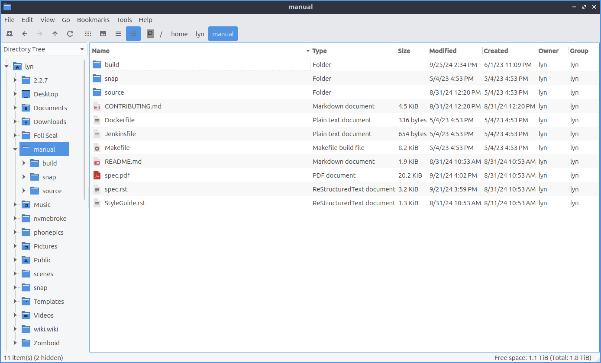Click the lyn path button
The height and width of the screenshot is (363, 601).
pos(200,34)
